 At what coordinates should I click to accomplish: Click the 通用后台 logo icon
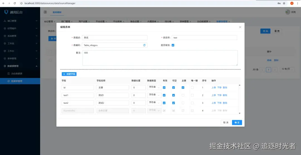pos(6,12)
